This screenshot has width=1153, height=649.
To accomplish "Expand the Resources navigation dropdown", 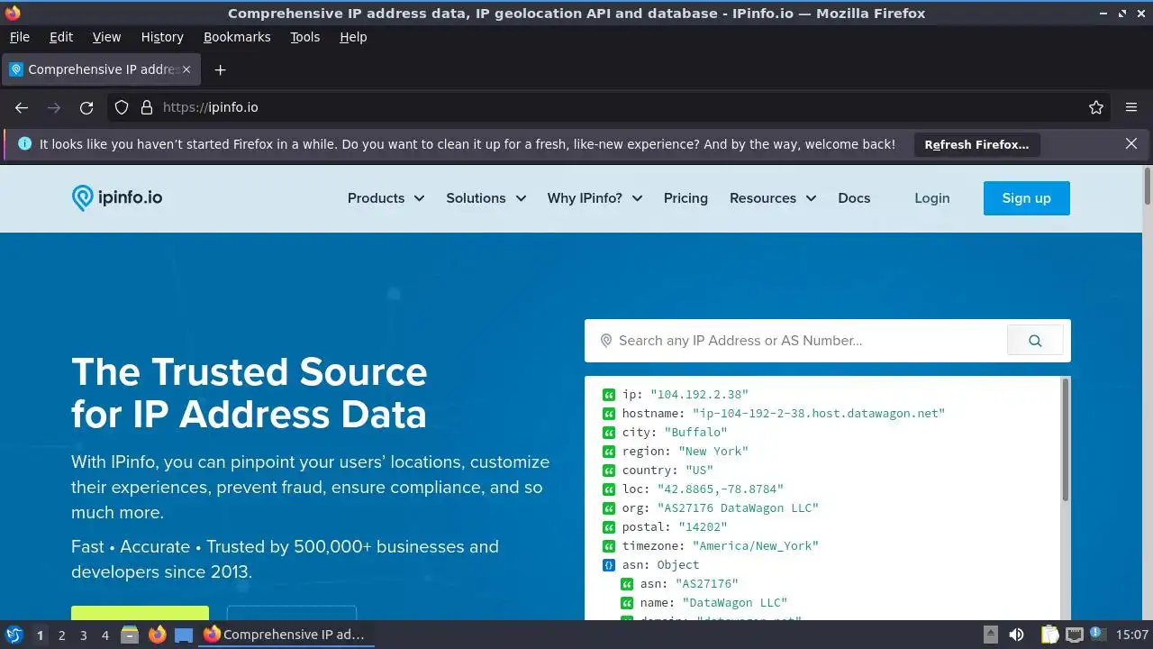I will tap(772, 198).
